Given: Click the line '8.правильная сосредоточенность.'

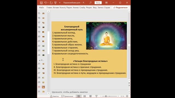Looking at the screenshot, I should tap(70, 54).
